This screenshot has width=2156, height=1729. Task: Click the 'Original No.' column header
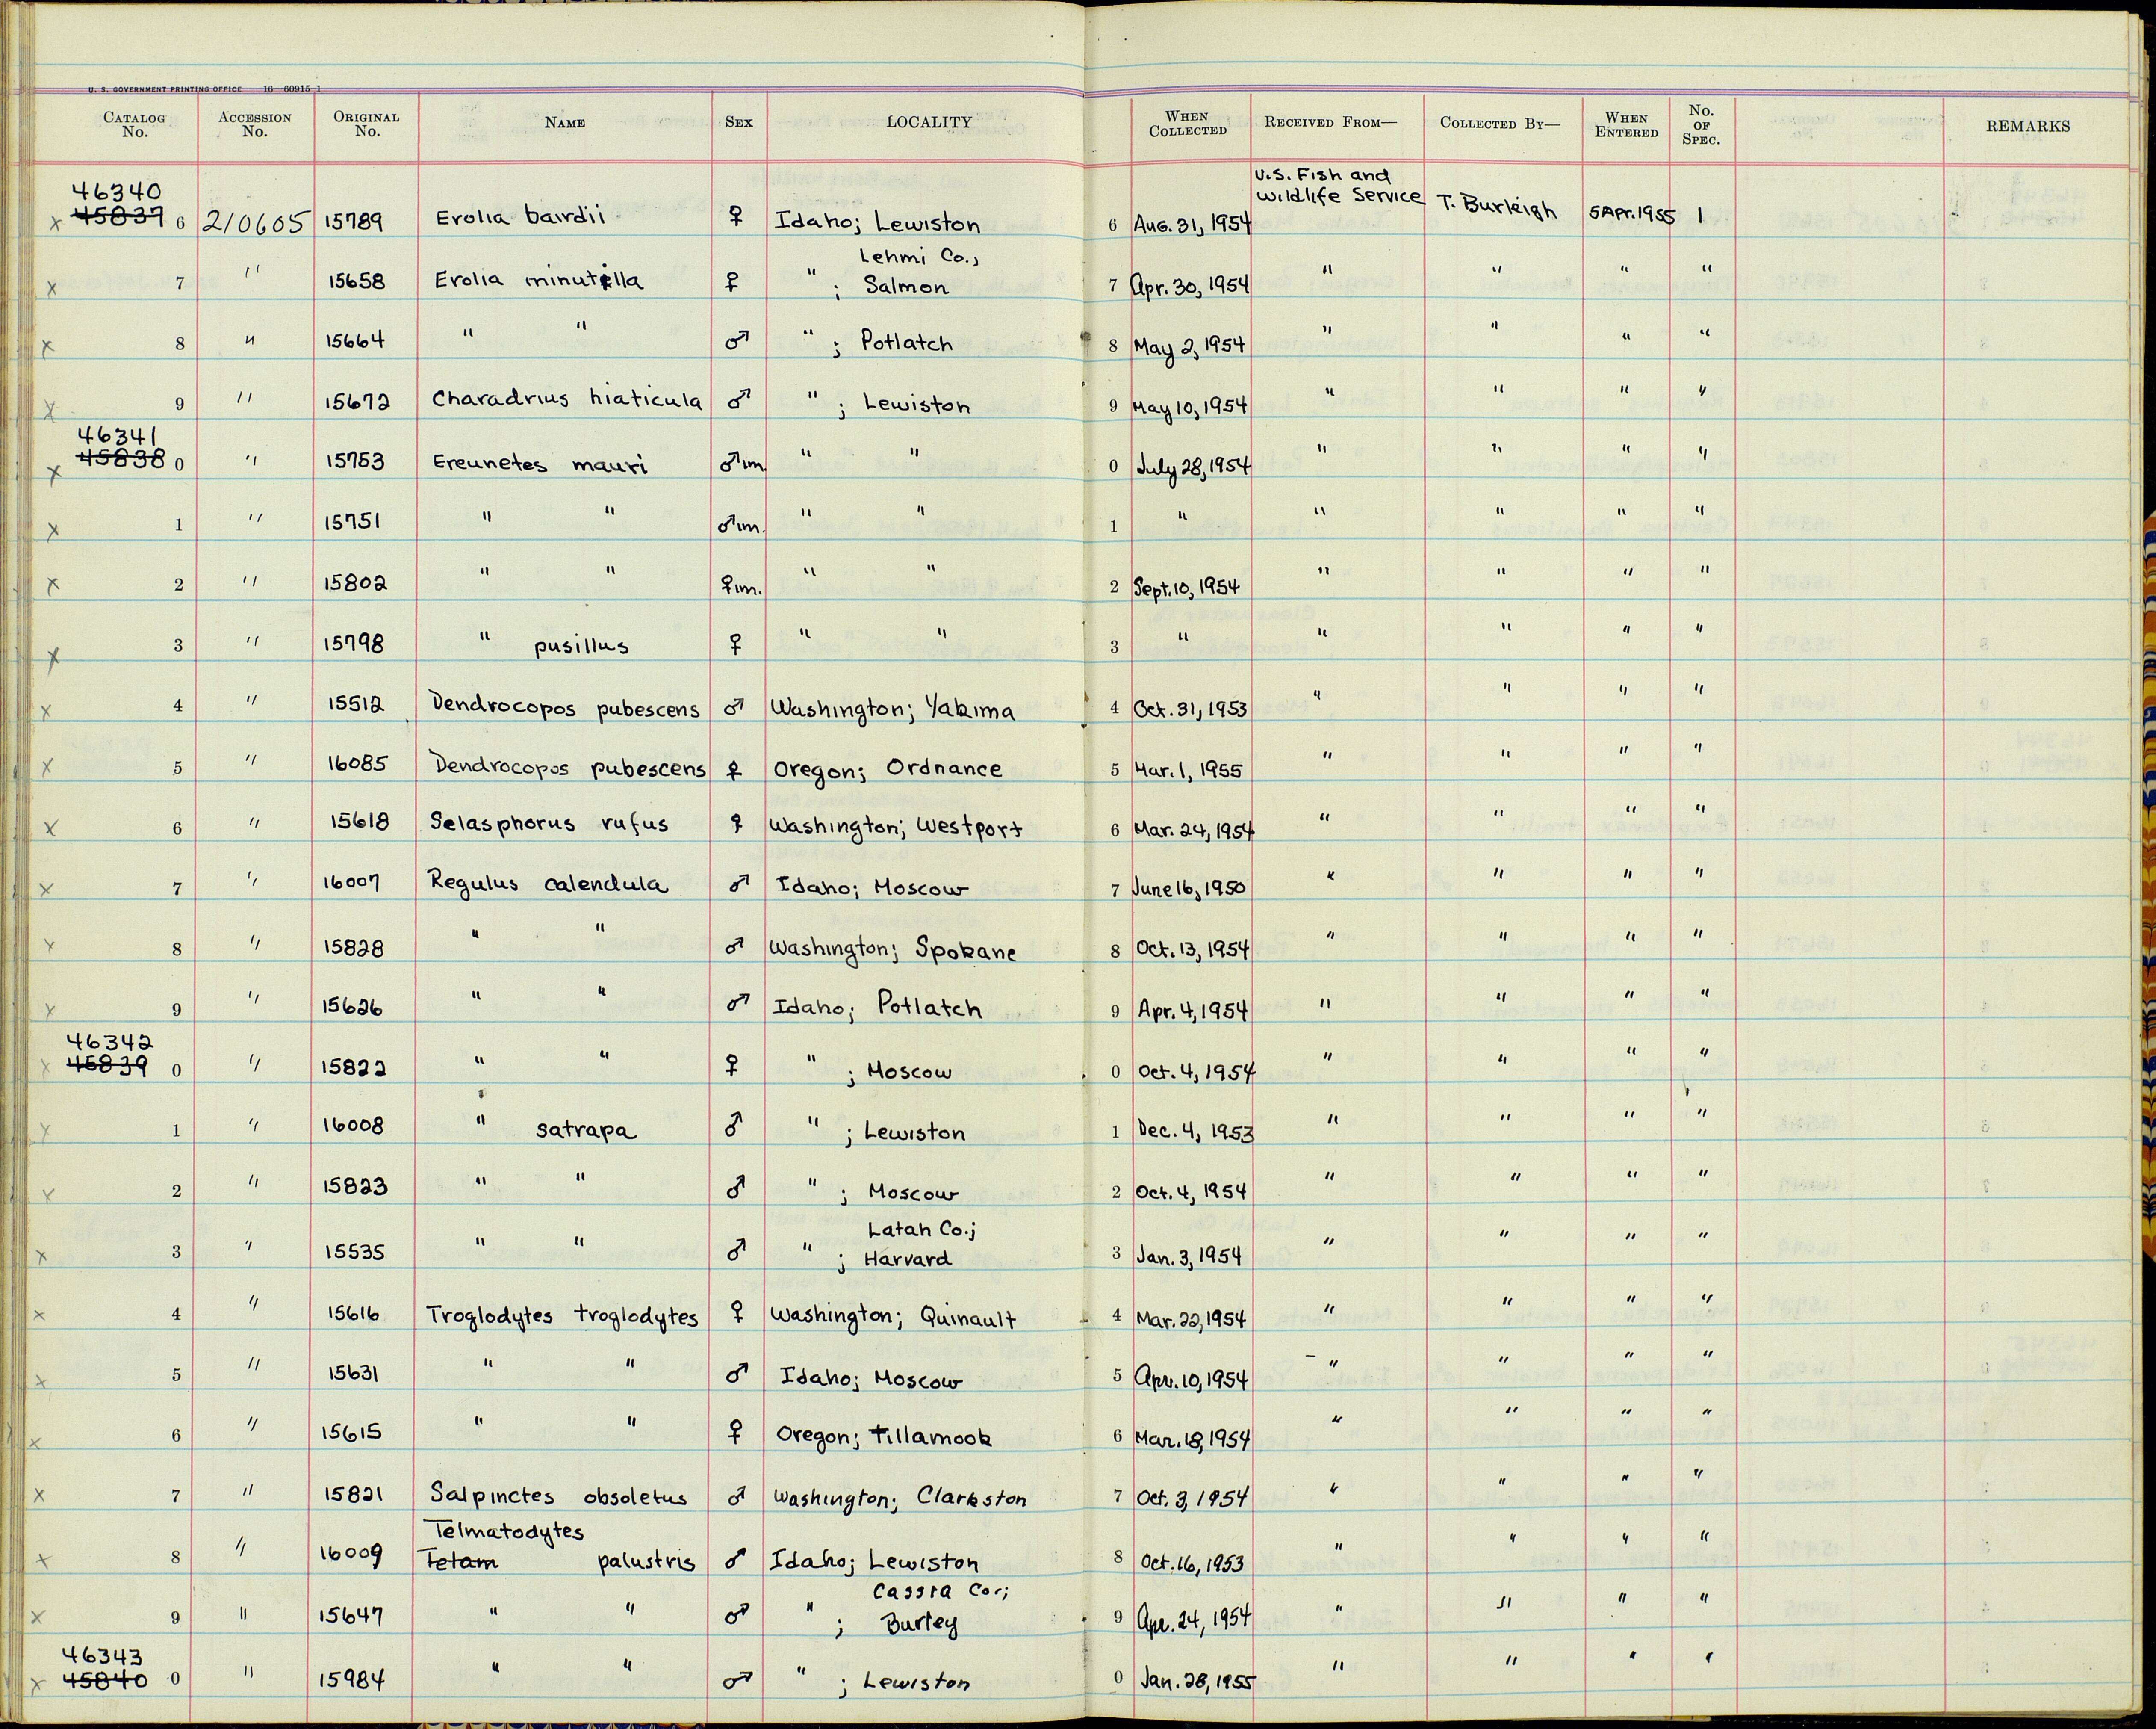tap(366, 124)
